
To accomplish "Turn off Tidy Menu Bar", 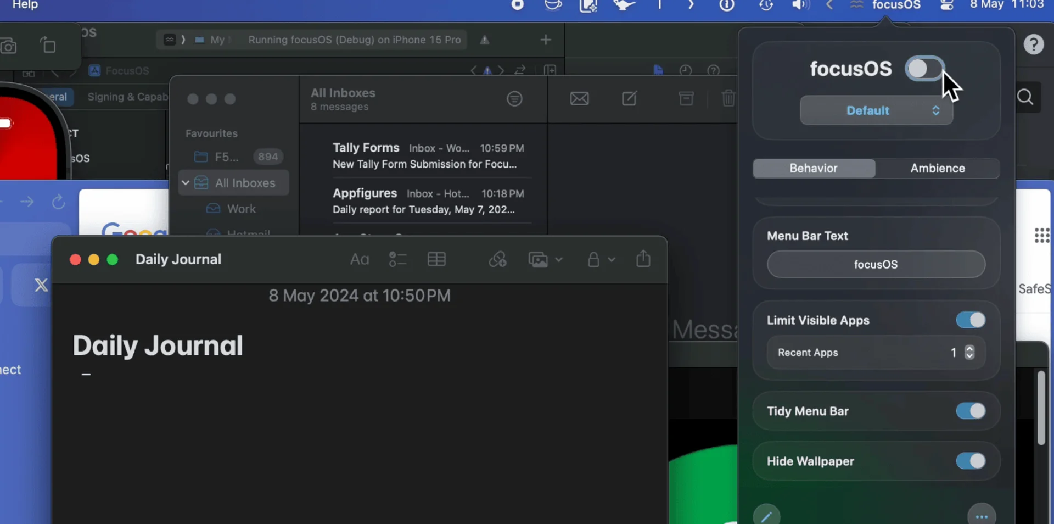I will click(971, 411).
